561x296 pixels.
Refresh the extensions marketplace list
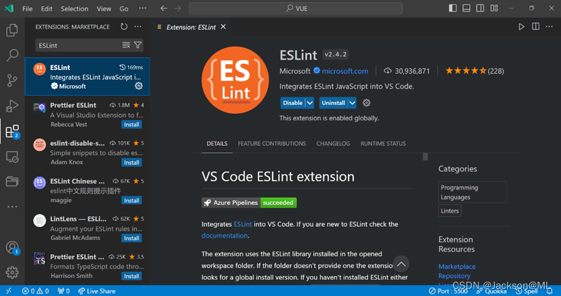tap(124, 27)
